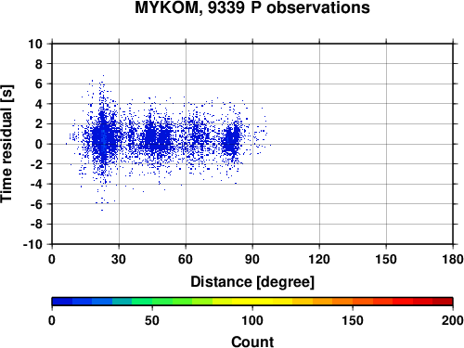The width and height of the screenshot is (464, 348).
Task: Click the colorbar tick label '100'
Action: tap(252, 320)
